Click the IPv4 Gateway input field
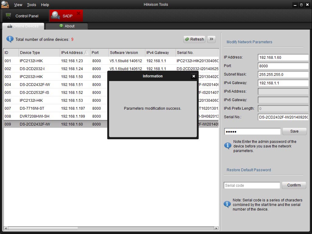The image size is (312, 234). (283, 83)
